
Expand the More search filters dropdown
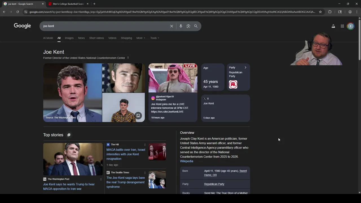(141, 38)
